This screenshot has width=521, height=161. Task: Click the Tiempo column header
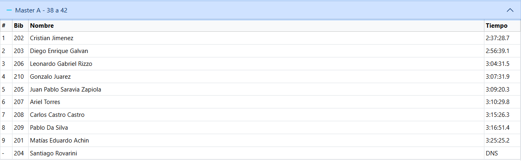(x=496, y=26)
